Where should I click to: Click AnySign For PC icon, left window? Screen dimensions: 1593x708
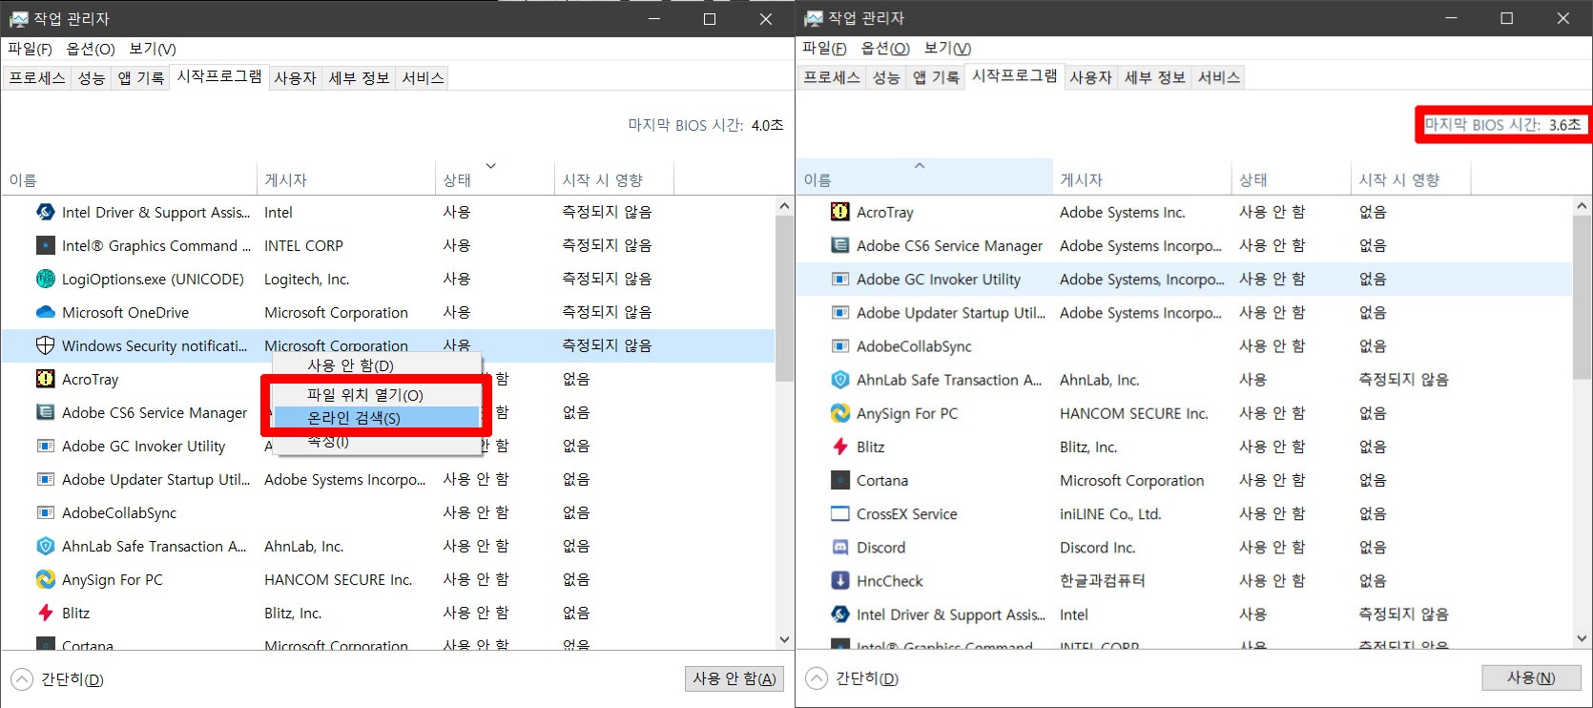click(x=45, y=579)
